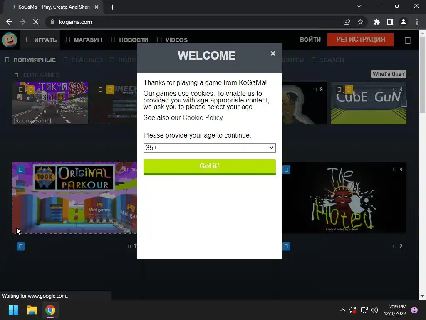Click the sync update tray icon
The width and height of the screenshot is (426, 320).
pos(353,310)
